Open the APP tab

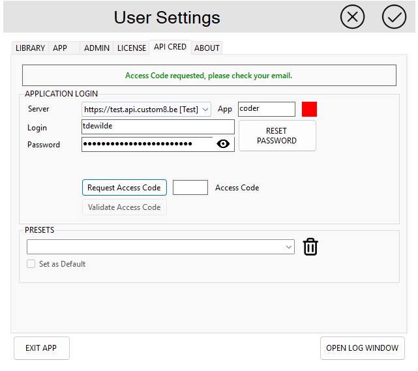[60, 48]
